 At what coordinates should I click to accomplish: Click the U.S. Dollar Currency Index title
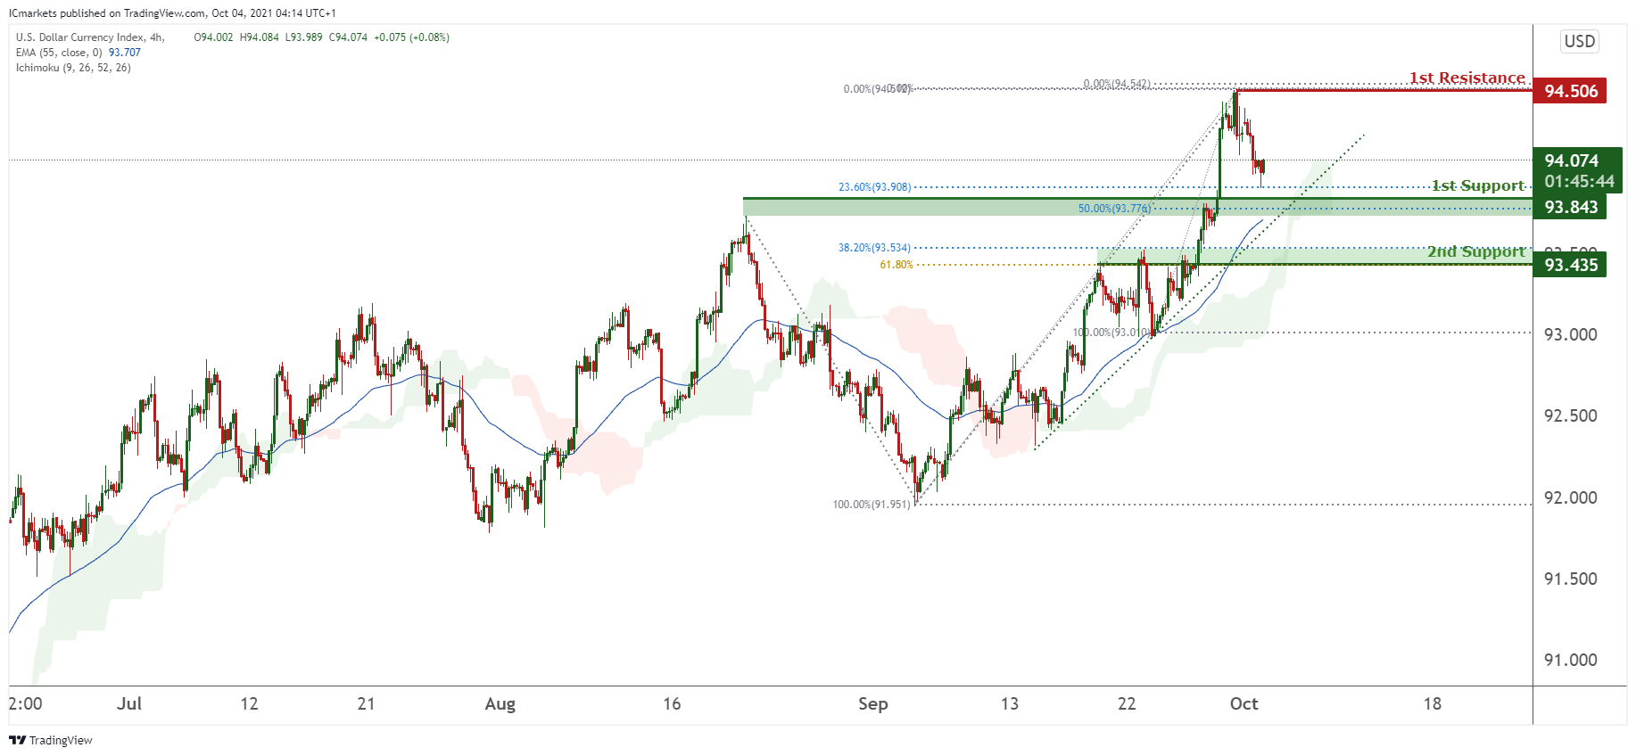click(90, 37)
